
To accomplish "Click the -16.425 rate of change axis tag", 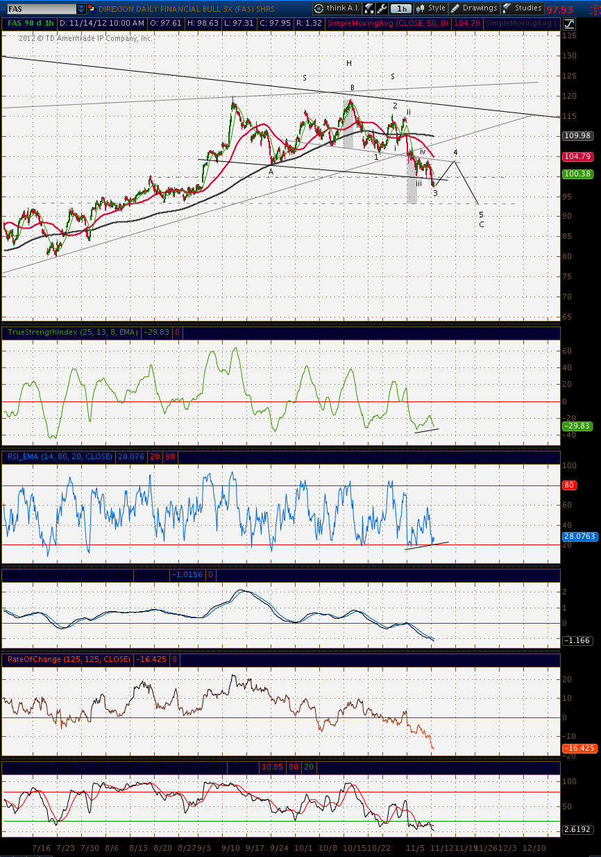I will (x=579, y=748).
